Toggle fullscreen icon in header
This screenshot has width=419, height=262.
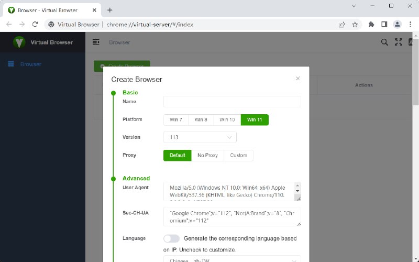tap(399, 42)
